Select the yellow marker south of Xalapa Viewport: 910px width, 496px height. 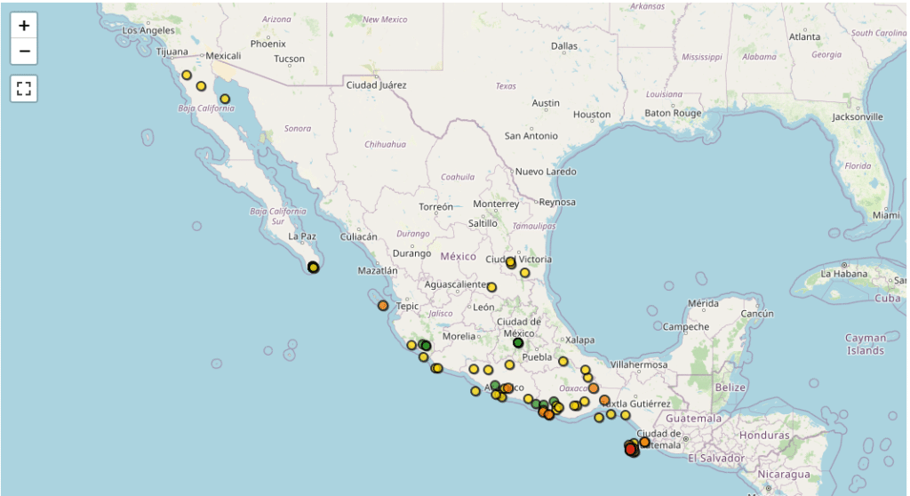coord(563,361)
